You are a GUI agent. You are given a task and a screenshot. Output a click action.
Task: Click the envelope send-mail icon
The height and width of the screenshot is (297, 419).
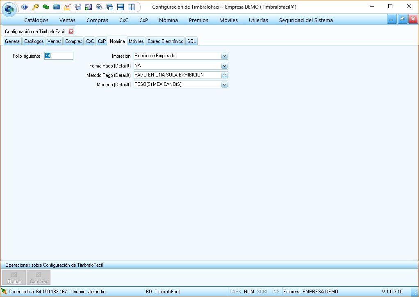tap(89, 7)
